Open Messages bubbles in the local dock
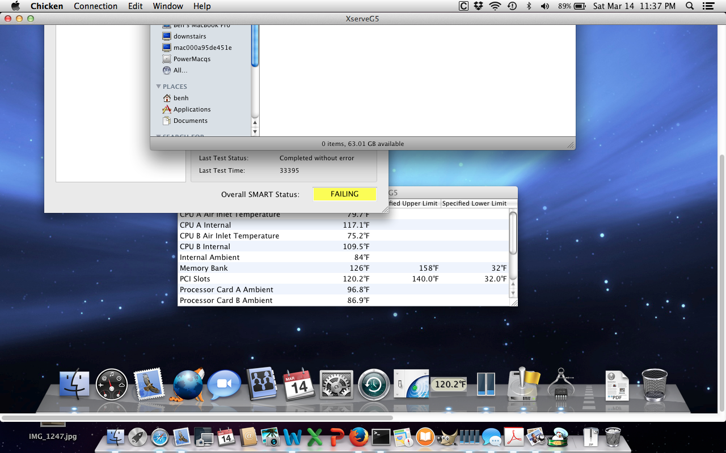The image size is (726, 453). point(492,437)
